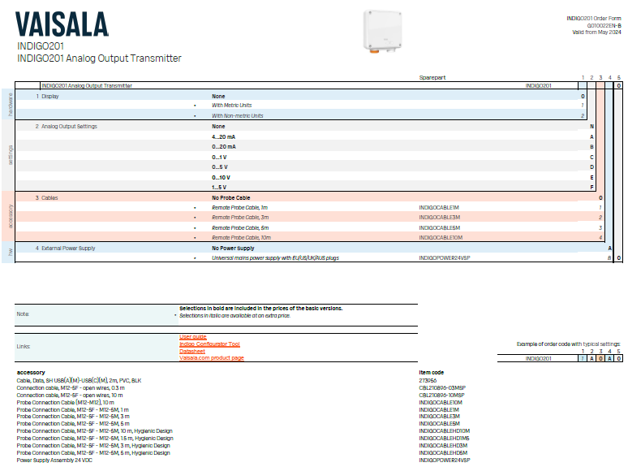The height and width of the screenshot is (467, 628).
Task: Click INDIGOPOWER24VSP in External Power Supply row
Action: (445, 257)
